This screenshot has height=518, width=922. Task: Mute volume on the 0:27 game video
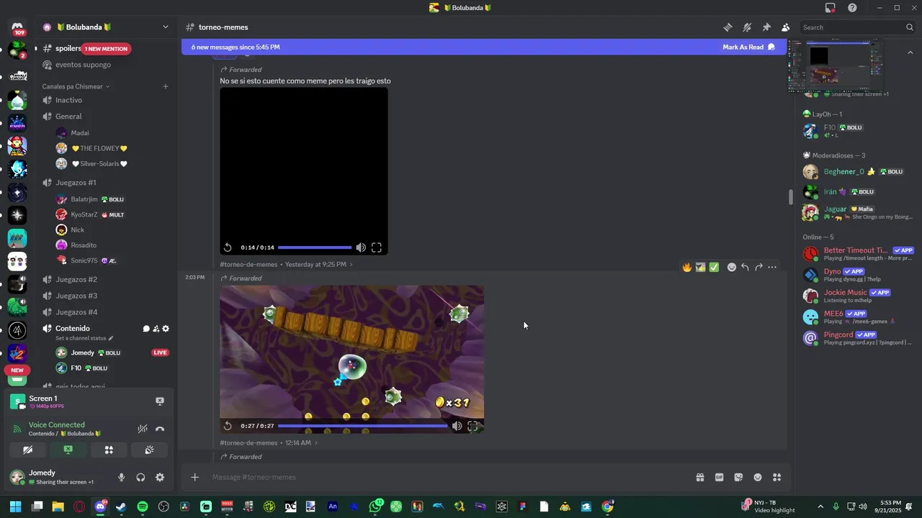tap(457, 426)
